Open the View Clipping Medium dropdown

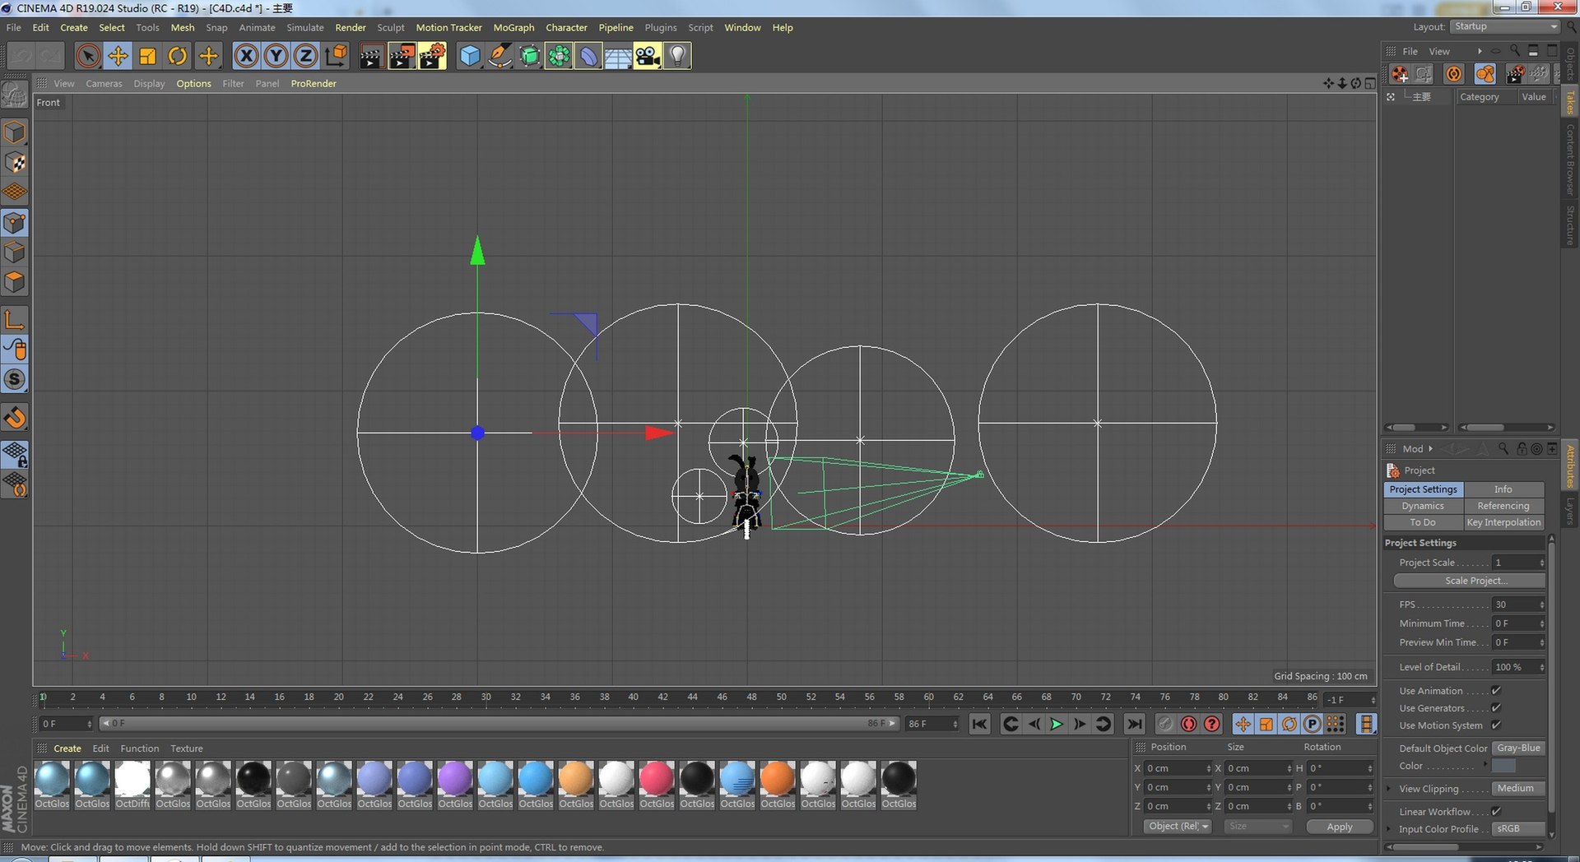click(x=1518, y=789)
